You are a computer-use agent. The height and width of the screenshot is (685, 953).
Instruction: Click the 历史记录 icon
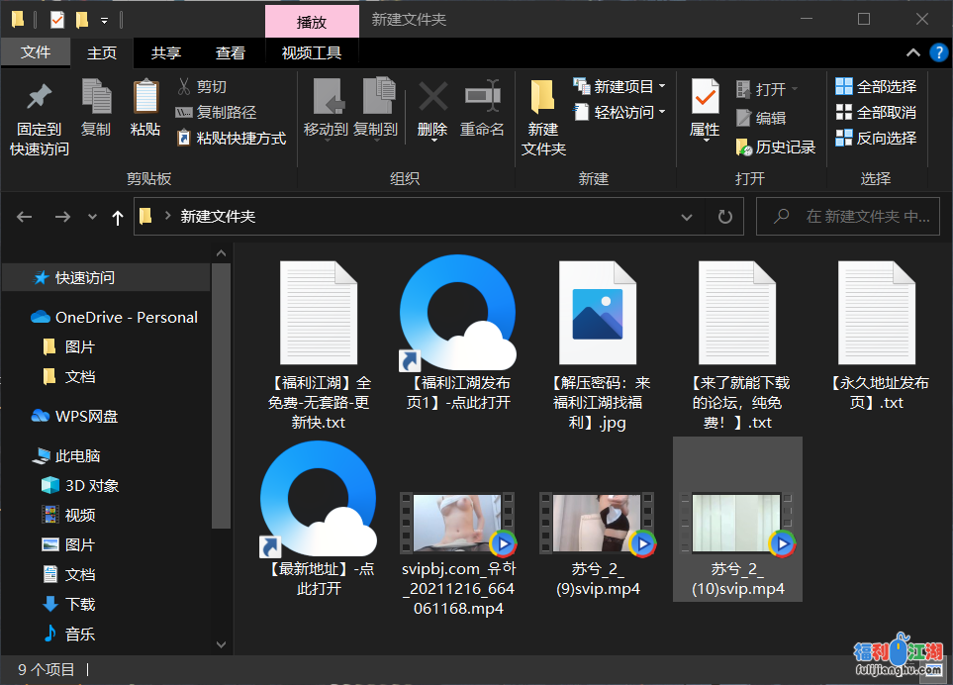click(744, 147)
